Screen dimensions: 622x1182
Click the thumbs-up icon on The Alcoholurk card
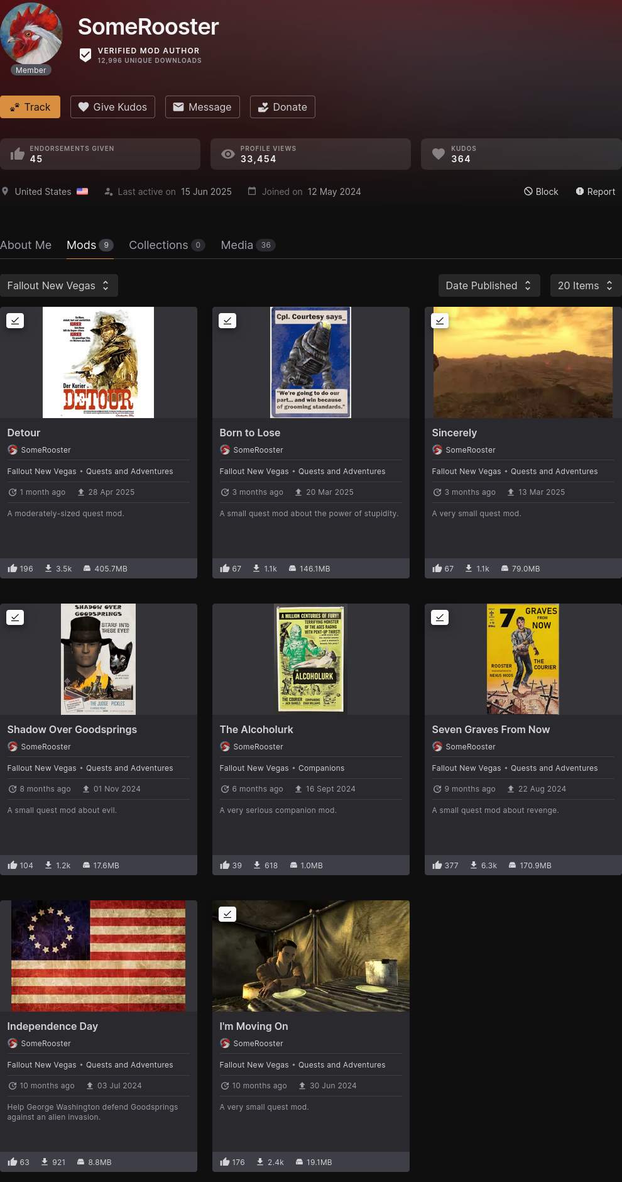(x=225, y=865)
